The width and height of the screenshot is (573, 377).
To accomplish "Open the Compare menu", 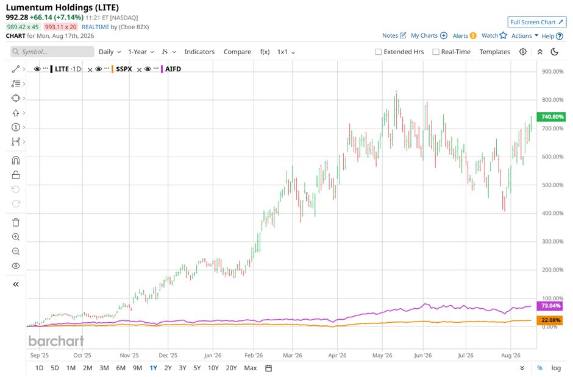I will pos(237,52).
